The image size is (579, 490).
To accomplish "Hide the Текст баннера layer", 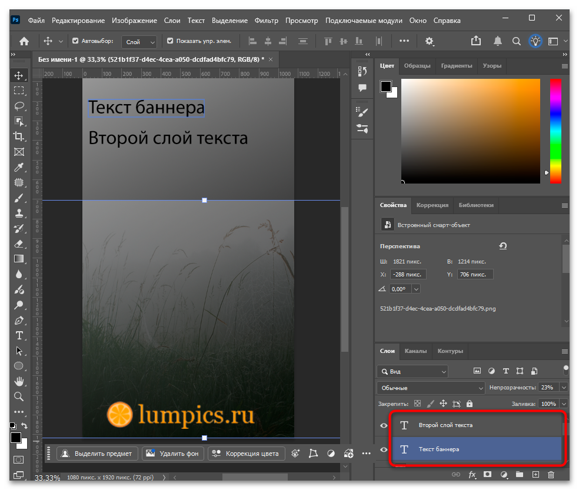I will point(384,449).
